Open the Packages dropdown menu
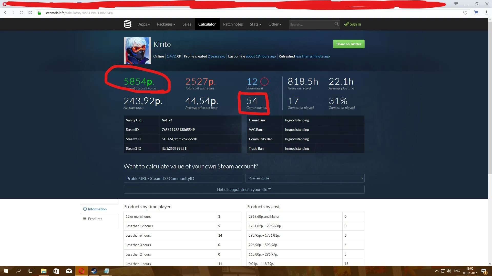This screenshot has width=492, height=276. (x=166, y=24)
